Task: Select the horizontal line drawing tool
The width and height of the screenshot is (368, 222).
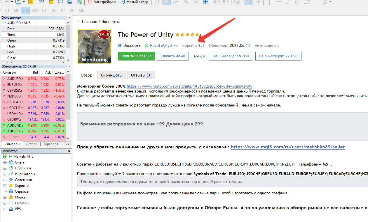Action: pyautogui.click(x=279, y=2)
